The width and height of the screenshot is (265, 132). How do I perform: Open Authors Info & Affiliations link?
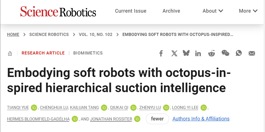click(x=201, y=119)
